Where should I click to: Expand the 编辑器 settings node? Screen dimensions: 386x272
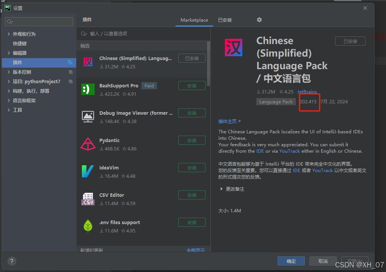coord(9,53)
